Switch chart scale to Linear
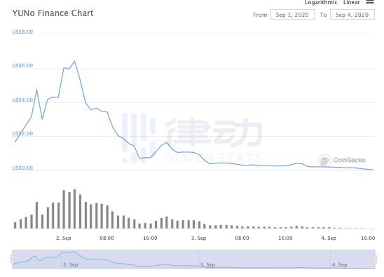 [352, 2]
